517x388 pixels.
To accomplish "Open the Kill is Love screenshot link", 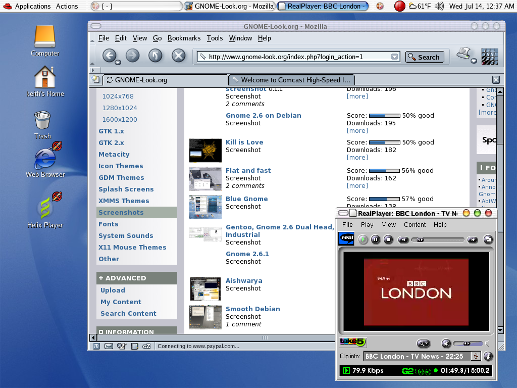I will (x=244, y=142).
